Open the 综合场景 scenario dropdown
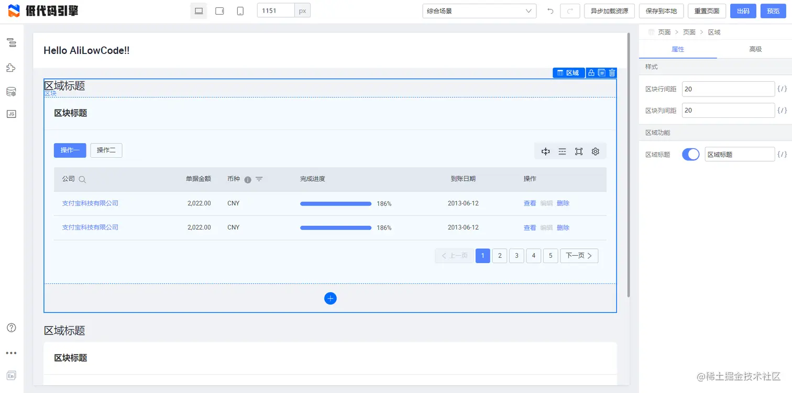The width and height of the screenshot is (792, 393). coord(479,11)
